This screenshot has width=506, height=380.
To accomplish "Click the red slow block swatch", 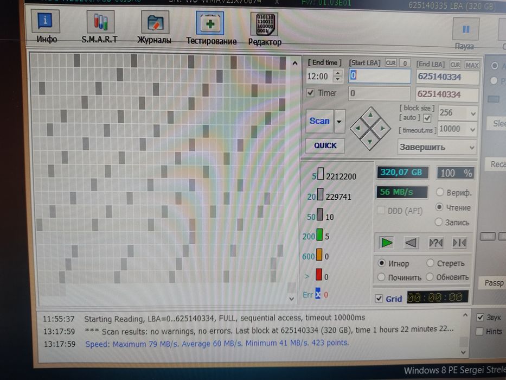I will point(319,275).
